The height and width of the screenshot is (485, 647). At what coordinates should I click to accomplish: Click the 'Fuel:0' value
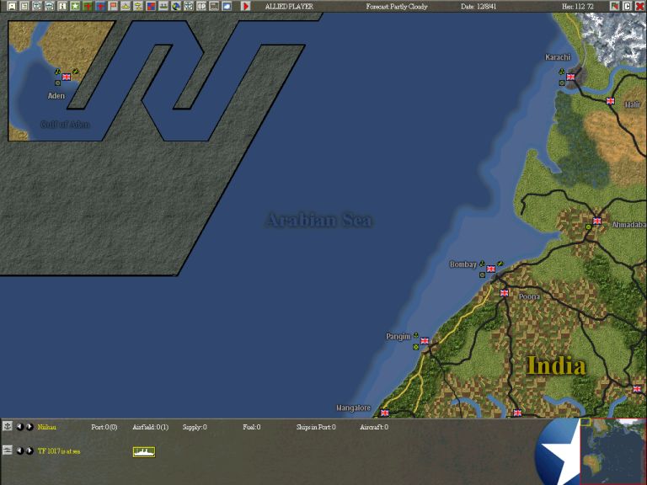pos(252,427)
